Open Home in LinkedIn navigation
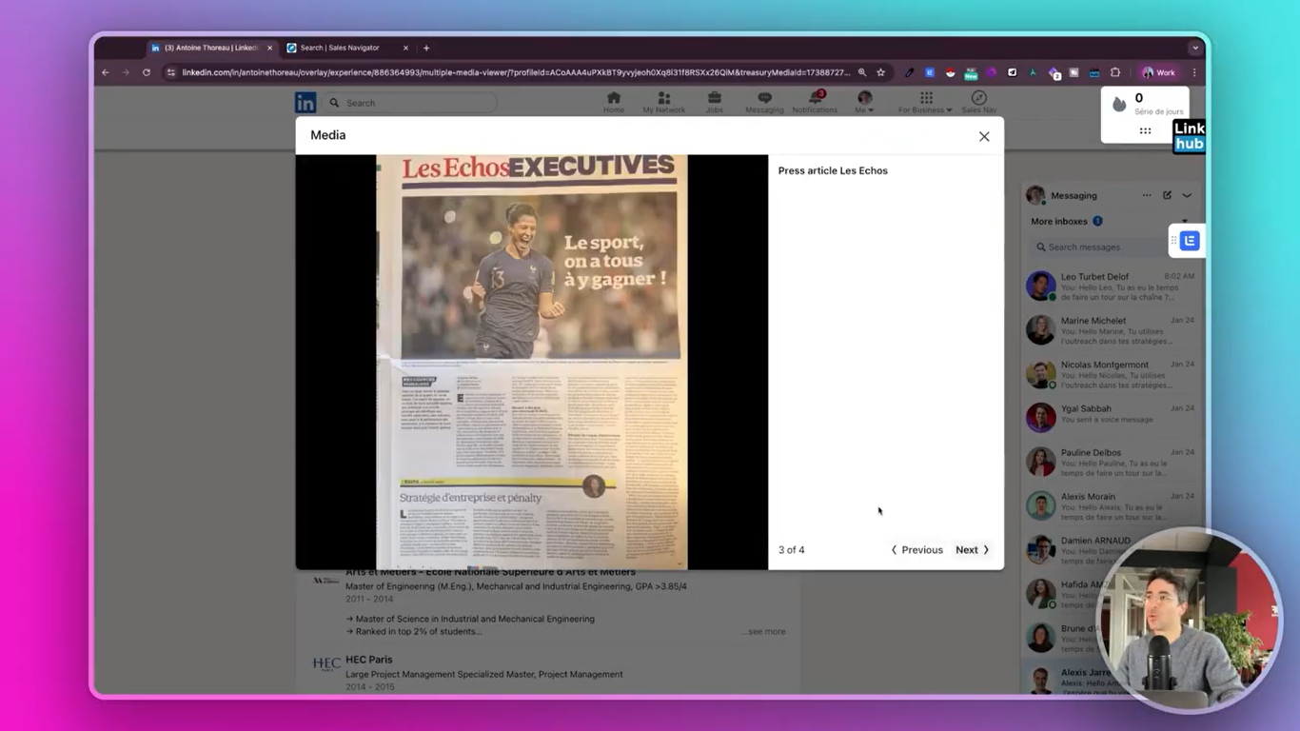Image resolution: width=1300 pixels, height=731 pixels. tap(614, 103)
